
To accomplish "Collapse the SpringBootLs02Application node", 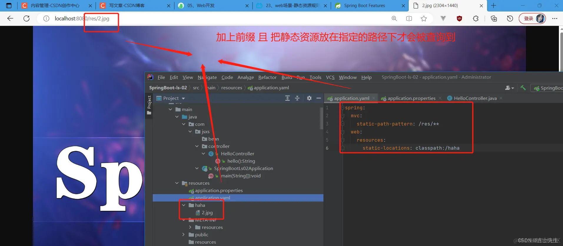I will pyautogui.click(x=197, y=168).
